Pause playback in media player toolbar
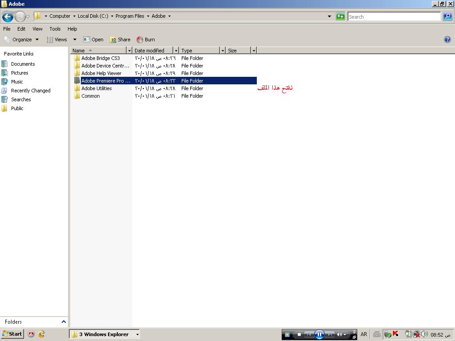The width and height of the screenshot is (455, 341). (319, 334)
